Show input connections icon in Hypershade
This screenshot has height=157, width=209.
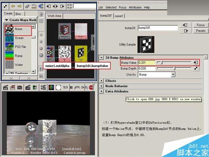[49, 6]
